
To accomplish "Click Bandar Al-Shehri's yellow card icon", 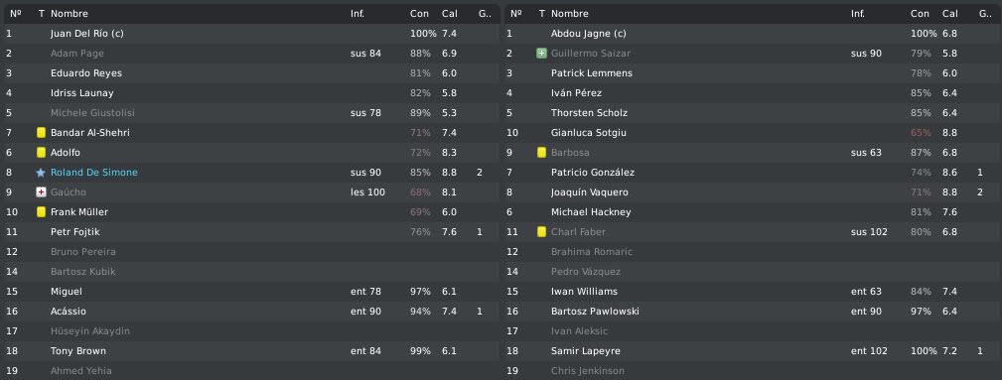I will 41,133.
